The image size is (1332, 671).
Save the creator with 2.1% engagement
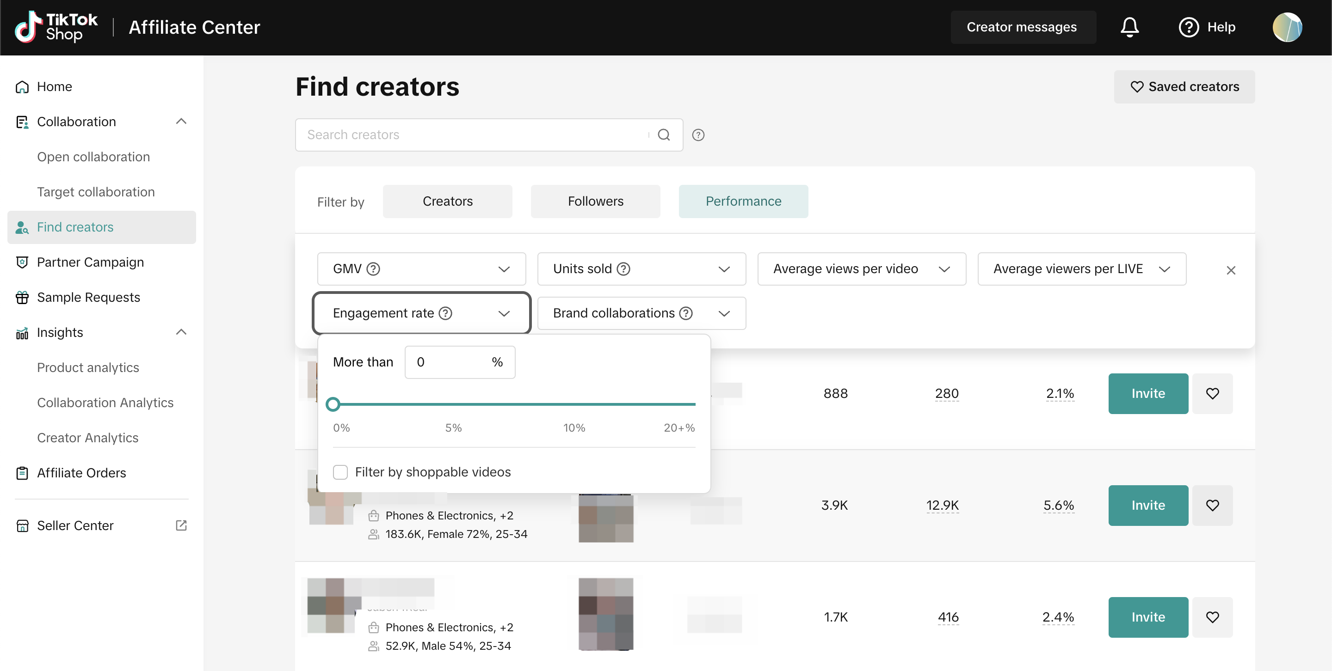coord(1212,393)
